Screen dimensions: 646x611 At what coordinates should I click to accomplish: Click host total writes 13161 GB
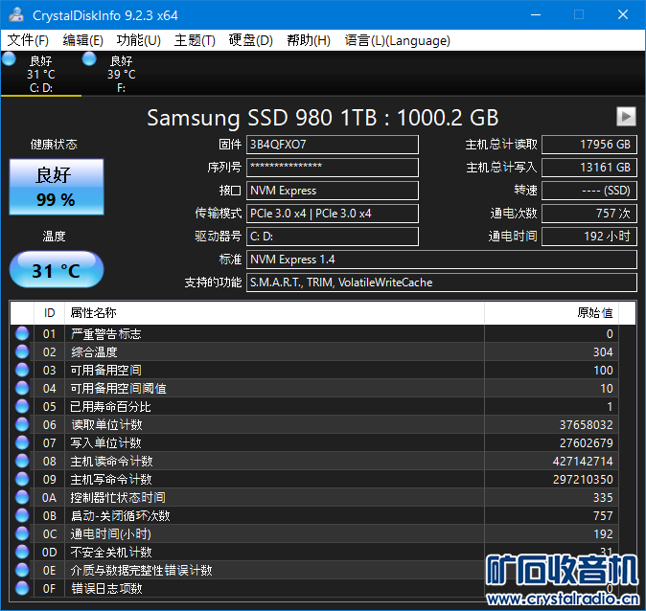pos(588,168)
